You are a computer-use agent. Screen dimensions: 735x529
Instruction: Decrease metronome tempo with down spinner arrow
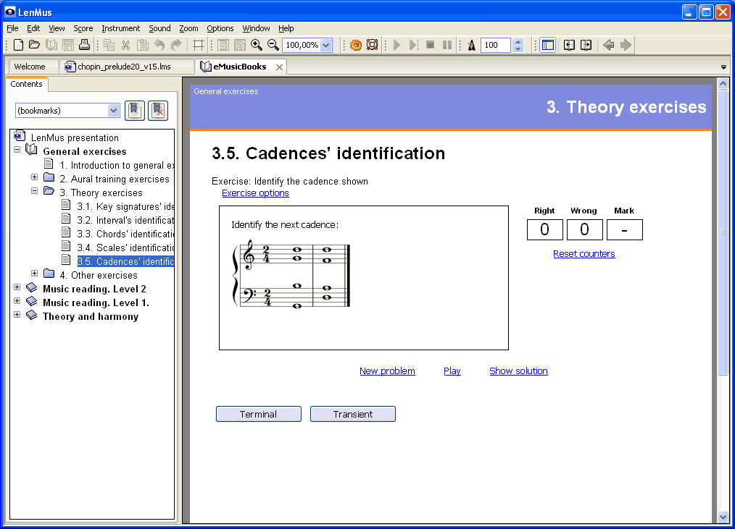point(518,48)
